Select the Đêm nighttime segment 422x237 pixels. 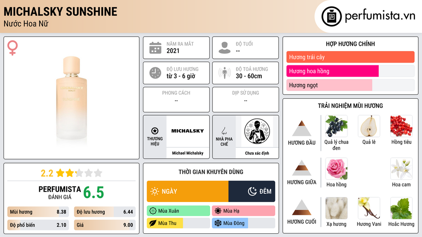(x=252, y=191)
